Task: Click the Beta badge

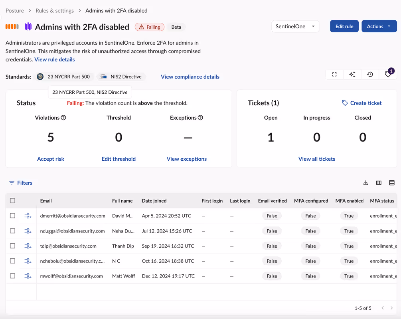Action: (176, 27)
